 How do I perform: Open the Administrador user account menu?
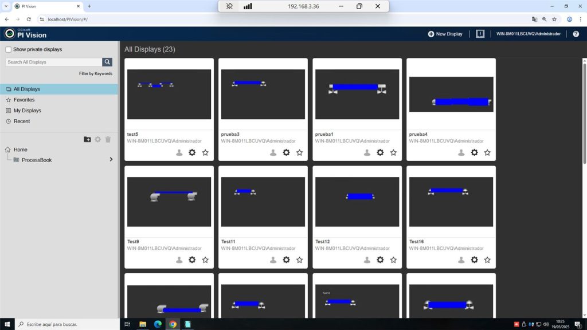528,34
